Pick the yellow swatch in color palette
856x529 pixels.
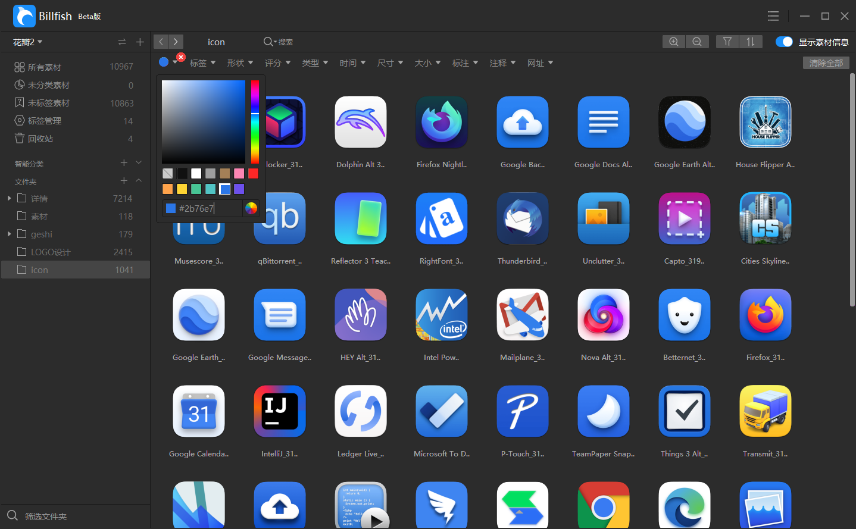(182, 189)
